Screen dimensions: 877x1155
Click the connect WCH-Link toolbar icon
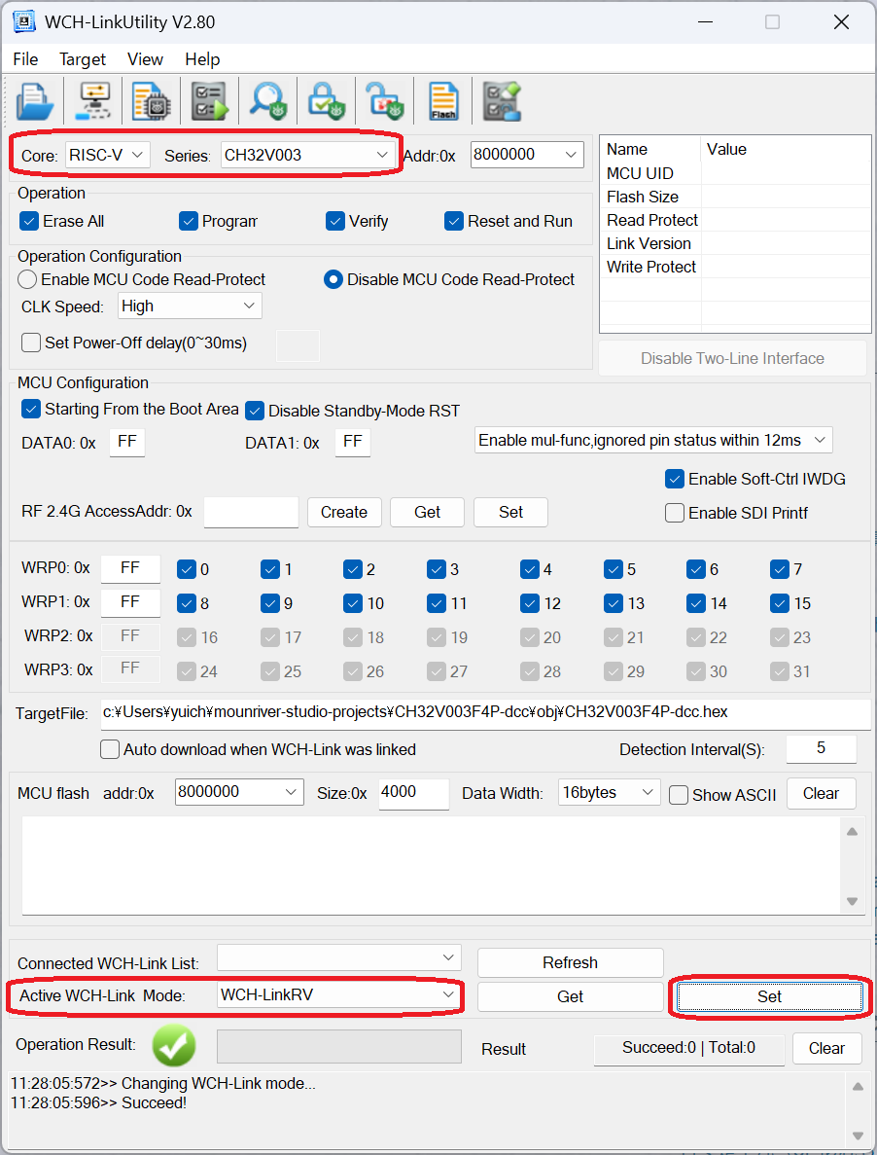pos(92,101)
